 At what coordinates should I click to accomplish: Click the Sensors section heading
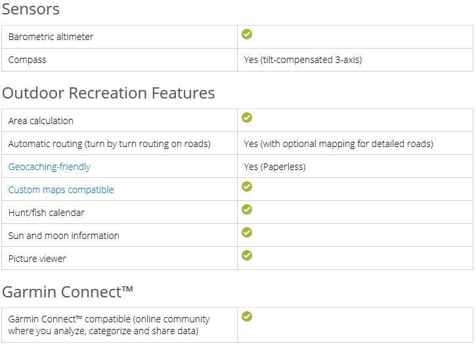(31, 9)
